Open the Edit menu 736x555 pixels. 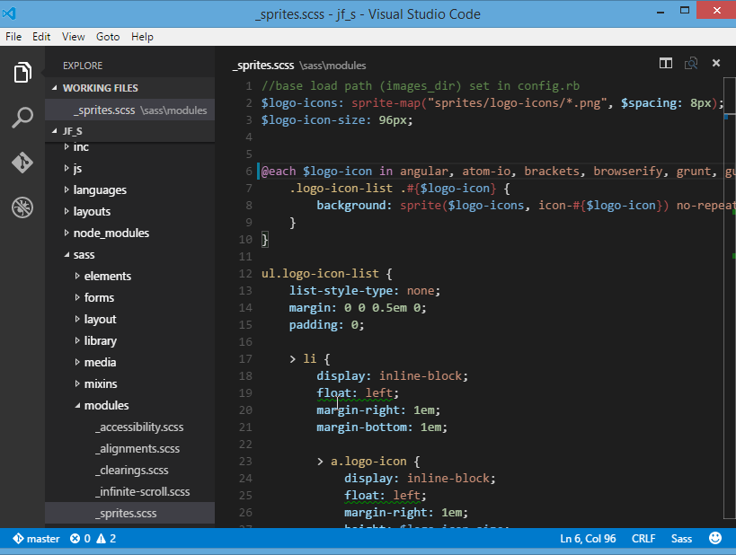pos(41,37)
